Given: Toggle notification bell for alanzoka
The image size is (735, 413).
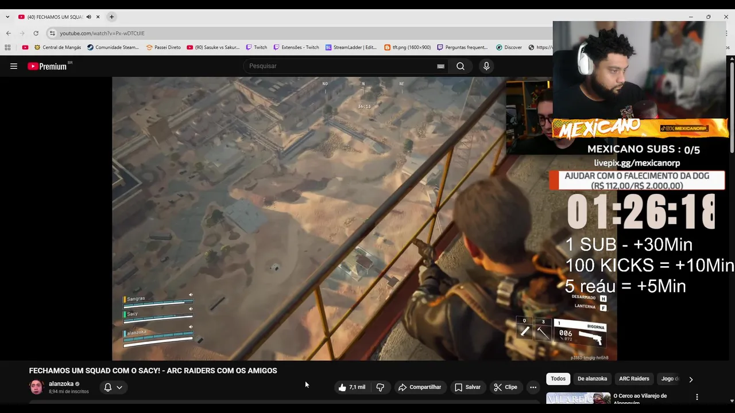Looking at the screenshot, I should (x=107, y=387).
